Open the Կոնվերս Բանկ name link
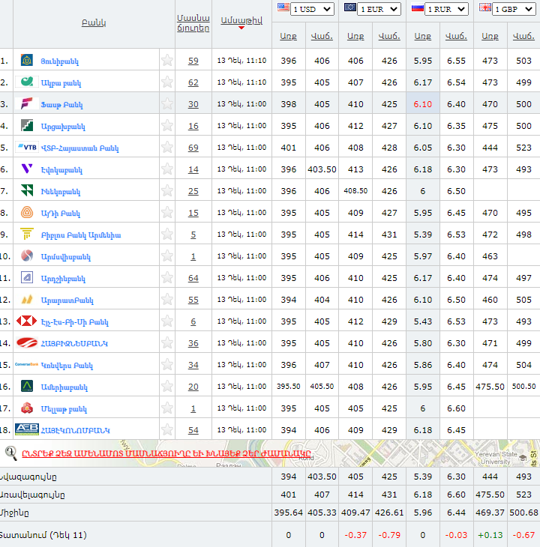Image resolution: width=540 pixels, height=547 pixels. (67, 365)
